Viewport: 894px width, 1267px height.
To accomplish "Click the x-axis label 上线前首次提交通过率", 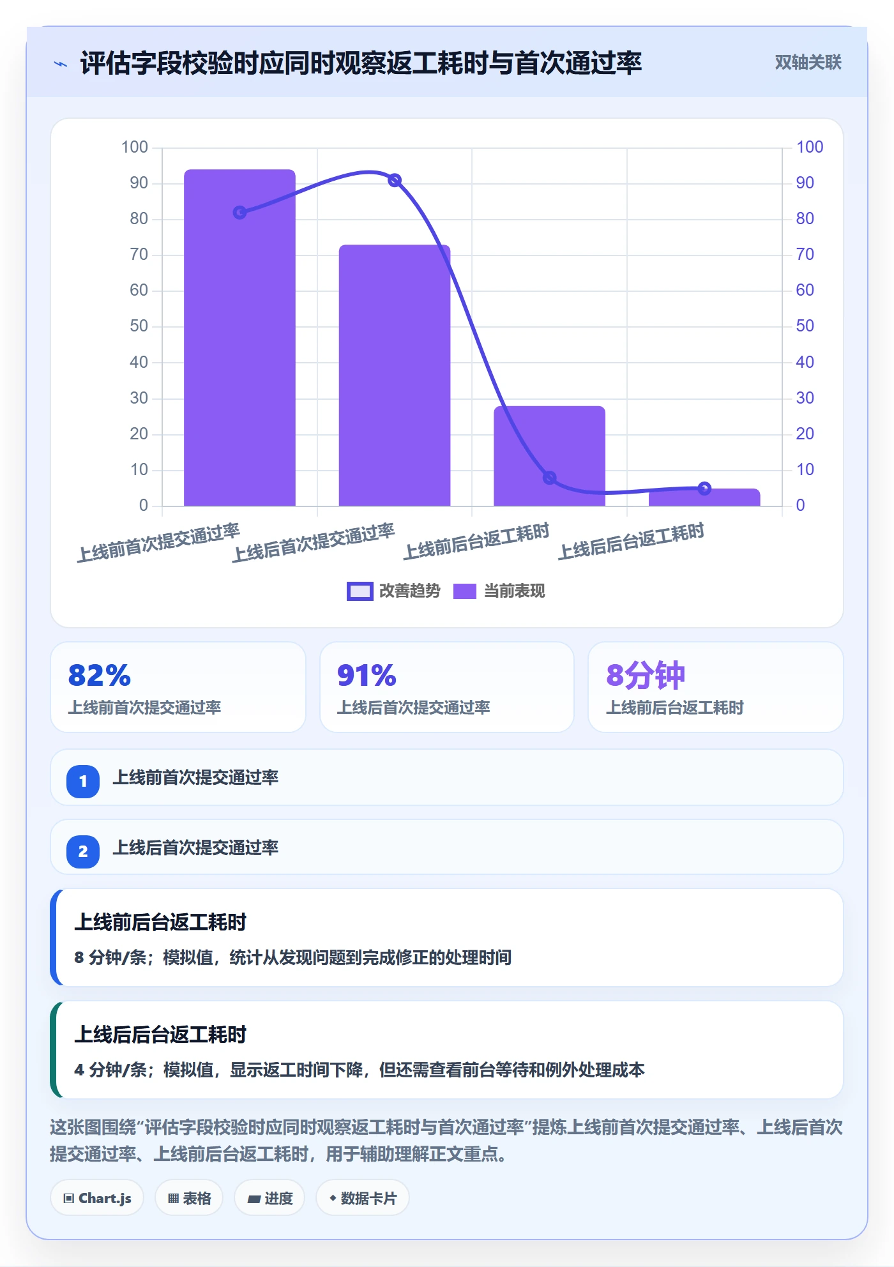I will click(158, 543).
